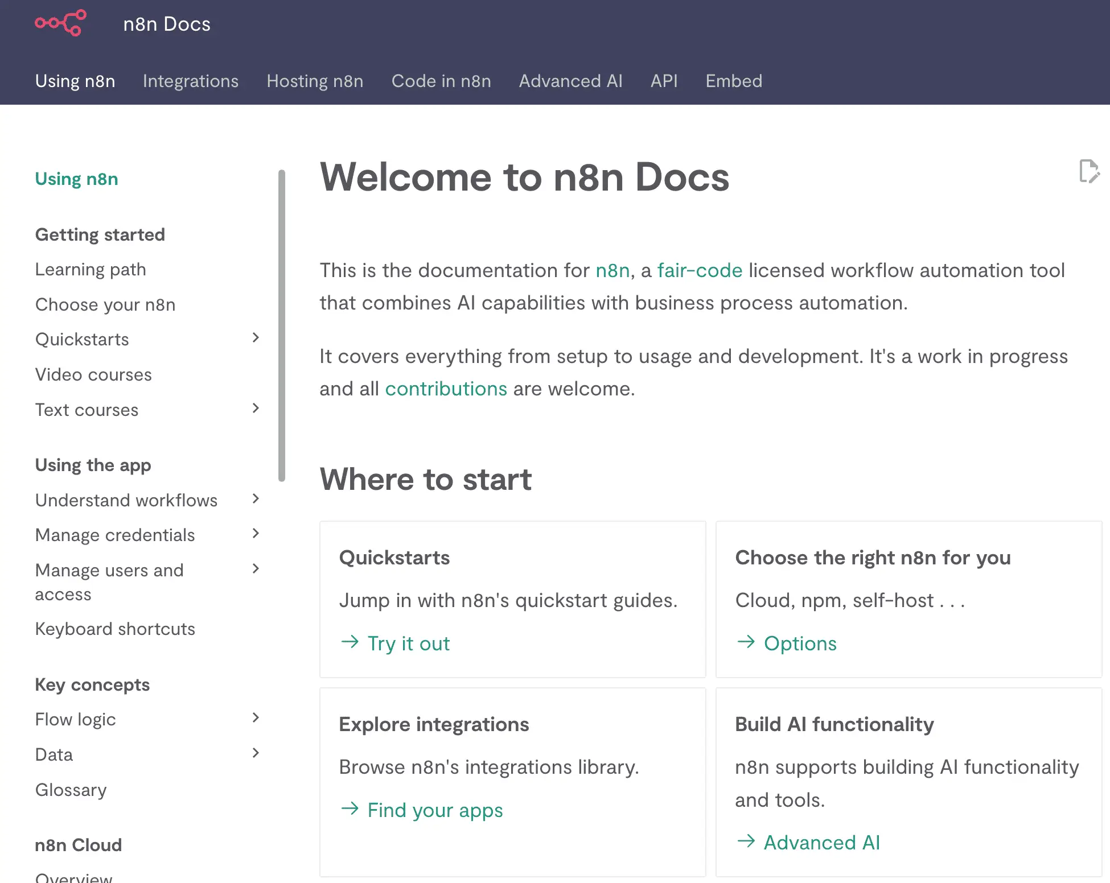Click the sidebar vertical scrollbar
The height and width of the screenshot is (883, 1110).
(281, 325)
